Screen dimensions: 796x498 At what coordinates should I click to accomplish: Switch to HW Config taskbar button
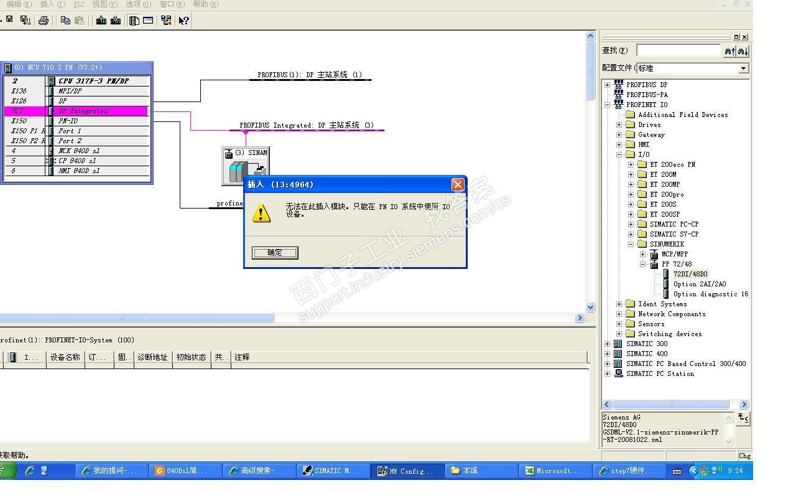point(407,471)
